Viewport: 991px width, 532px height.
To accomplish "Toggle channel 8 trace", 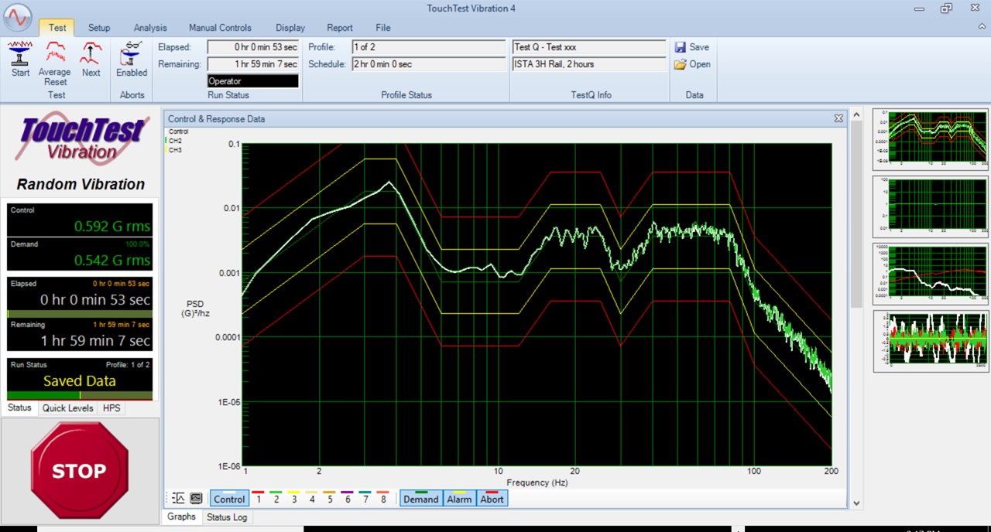I will [383, 499].
